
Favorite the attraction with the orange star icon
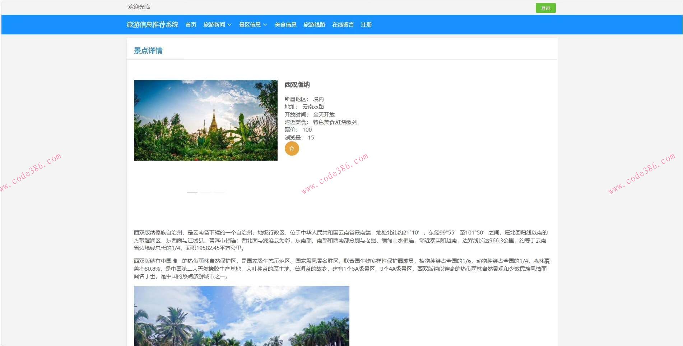pyautogui.click(x=292, y=148)
